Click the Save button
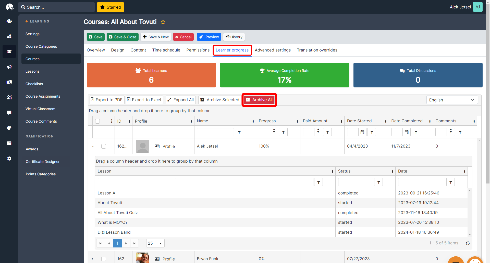The width and height of the screenshot is (490, 263). point(96,37)
